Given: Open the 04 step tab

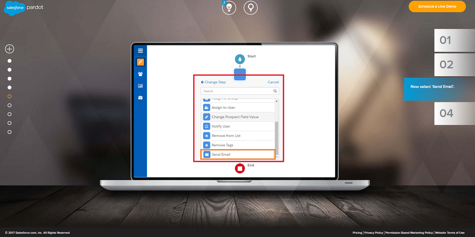Looking at the screenshot, I should coord(455,113).
